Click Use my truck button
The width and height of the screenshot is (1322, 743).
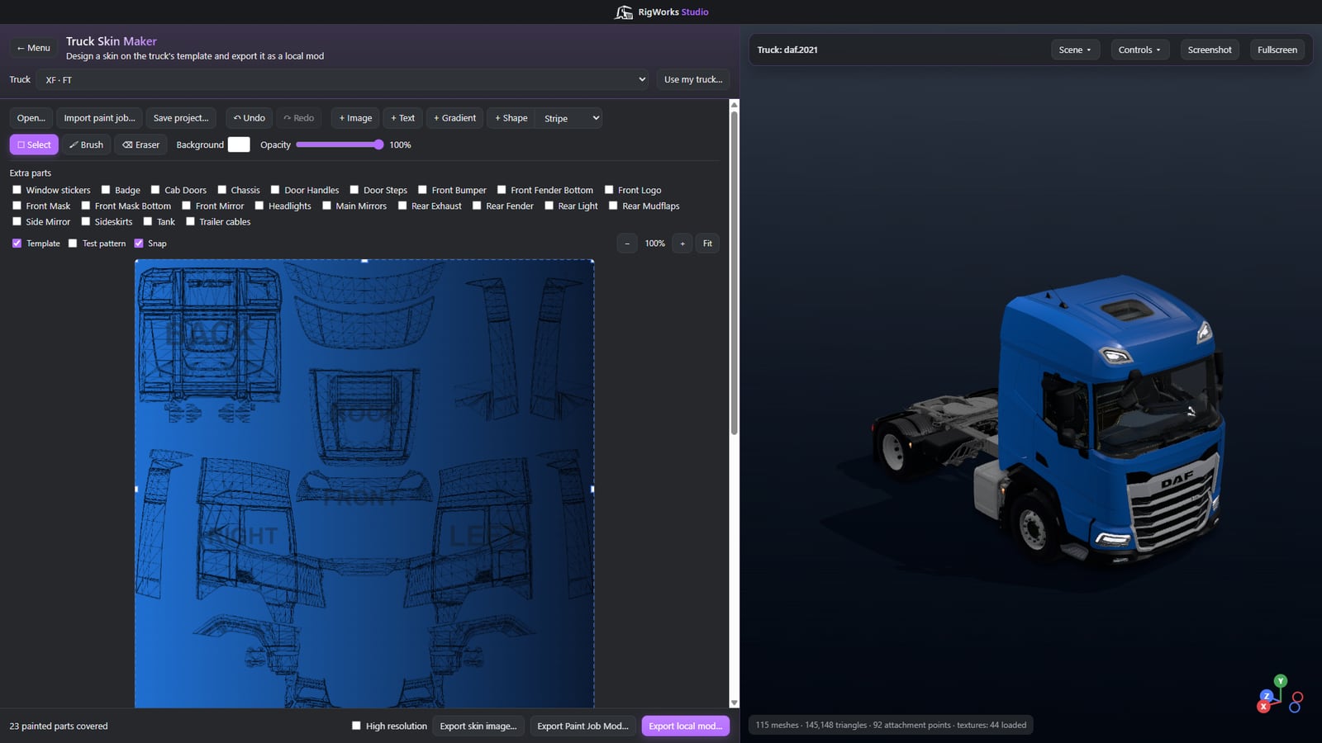coord(693,79)
